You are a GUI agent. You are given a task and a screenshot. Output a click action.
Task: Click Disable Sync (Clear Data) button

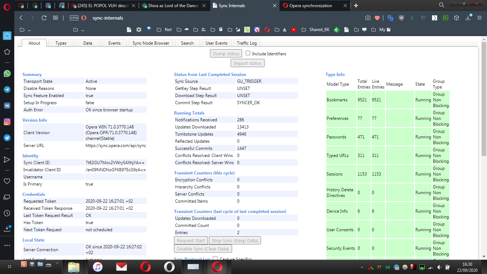pyautogui.click(x=203, y=249)
